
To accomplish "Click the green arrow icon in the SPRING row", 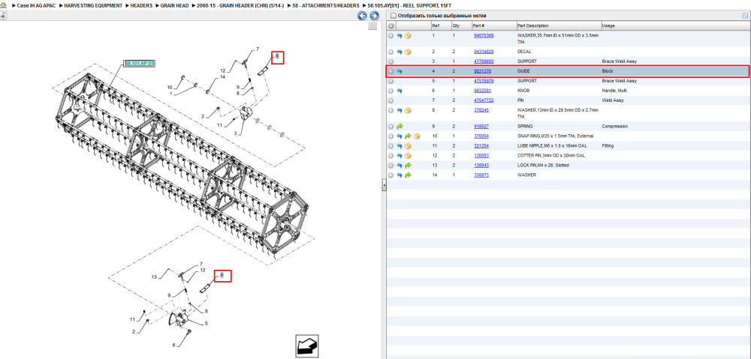I will (400, 127).
